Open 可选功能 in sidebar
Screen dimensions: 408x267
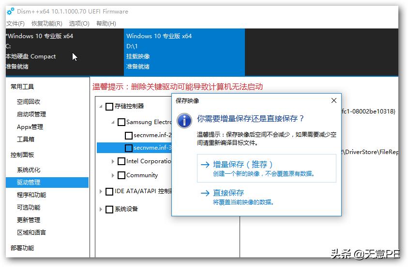click(x=29, y=207)
